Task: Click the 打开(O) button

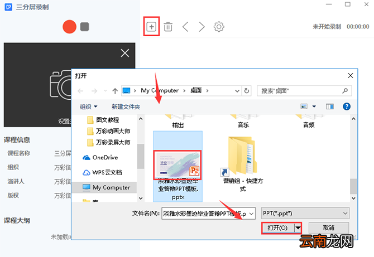Action: pos(277,228)
